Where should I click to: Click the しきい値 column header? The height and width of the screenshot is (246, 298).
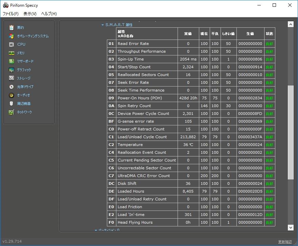(228, 33)
